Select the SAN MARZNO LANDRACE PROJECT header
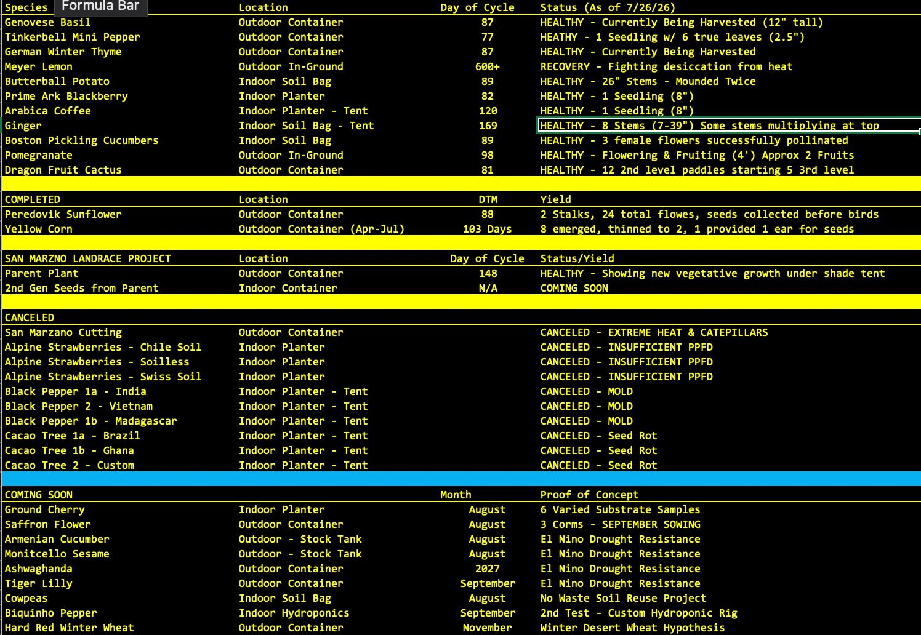921x635 pixels. coord(87,258)
